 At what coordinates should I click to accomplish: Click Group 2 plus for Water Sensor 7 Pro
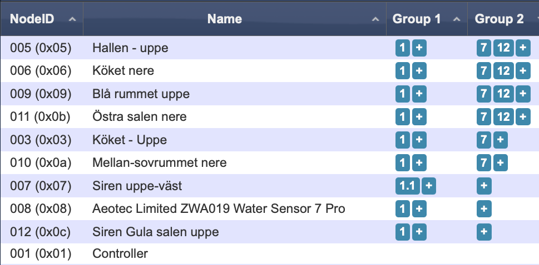click(484, 209)
